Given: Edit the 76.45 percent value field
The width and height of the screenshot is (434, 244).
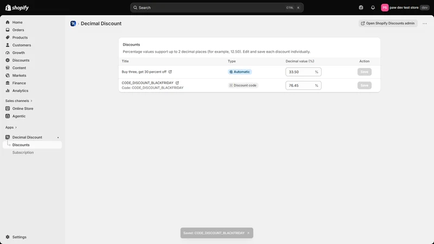Looking at the screenshot, I should coord(303,86).
